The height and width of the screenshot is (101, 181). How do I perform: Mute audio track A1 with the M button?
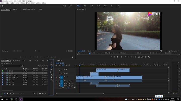point(67,81)
